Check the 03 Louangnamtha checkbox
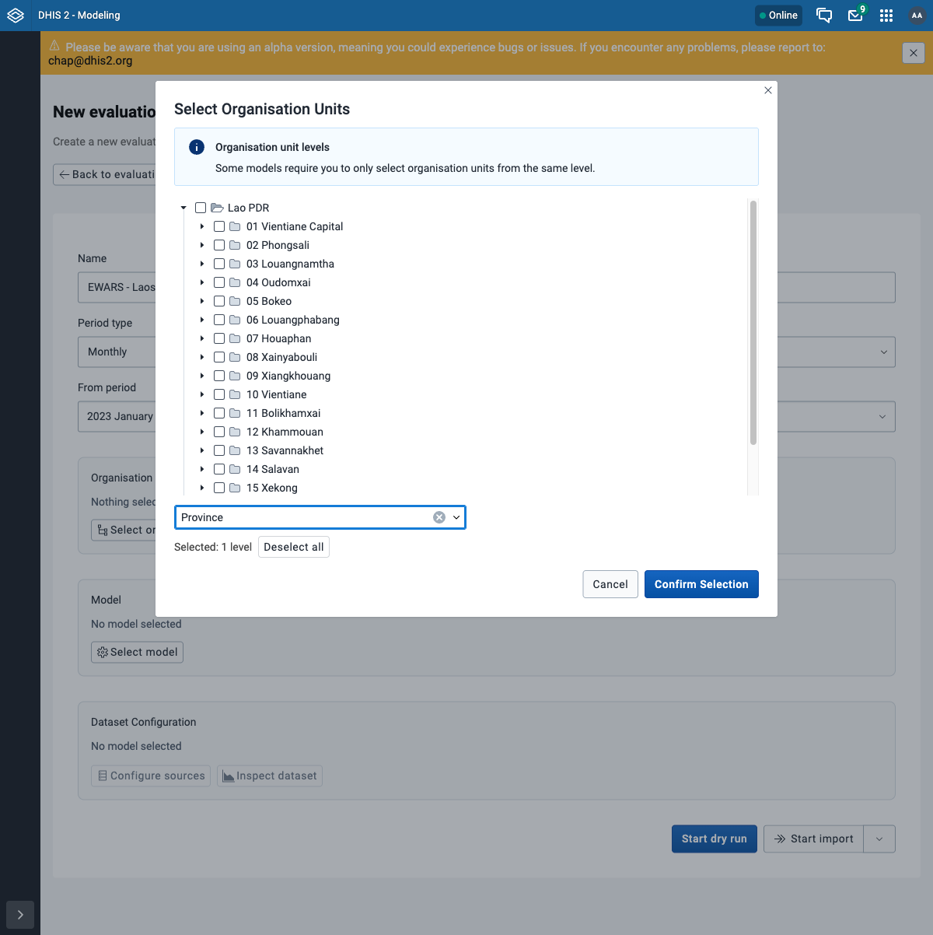This screenshot has height=935, width=933. pyautogui.click(x=219, y=264)
